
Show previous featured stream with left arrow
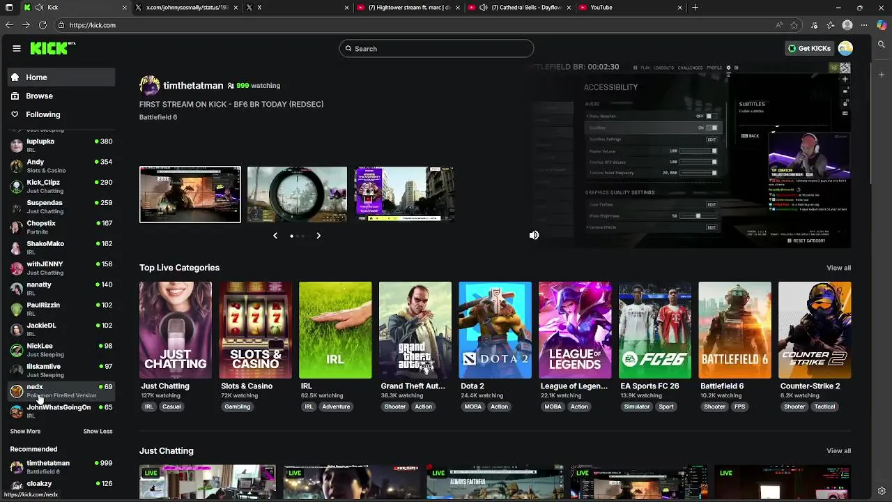[275, 236]
